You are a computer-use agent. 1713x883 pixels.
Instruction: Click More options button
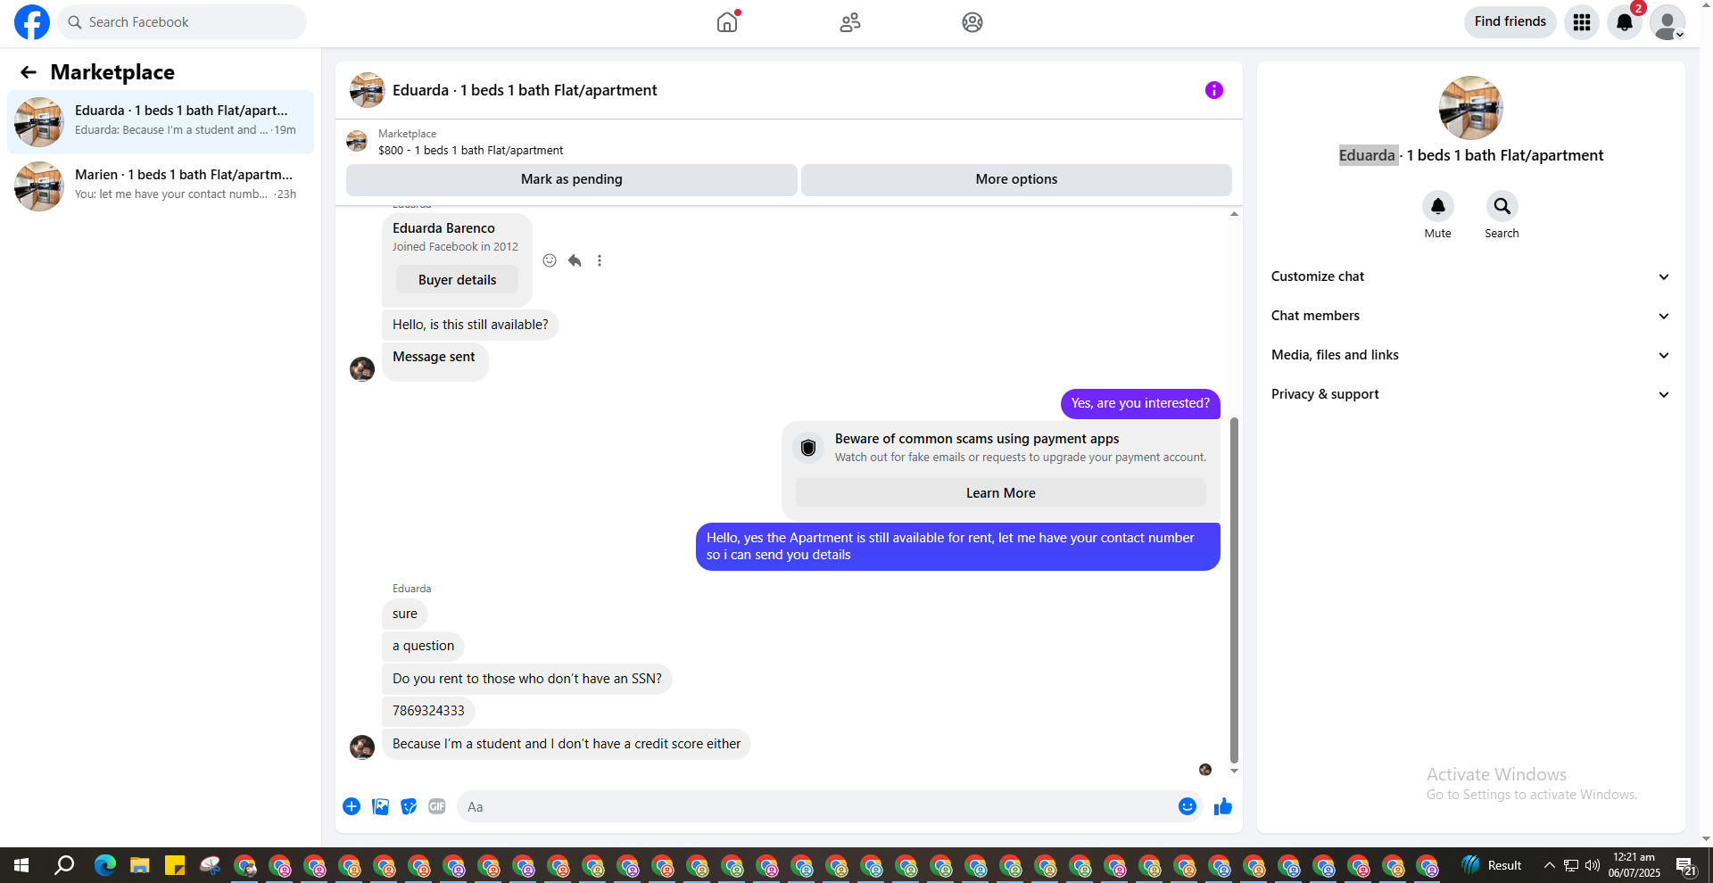(1016, 179)
